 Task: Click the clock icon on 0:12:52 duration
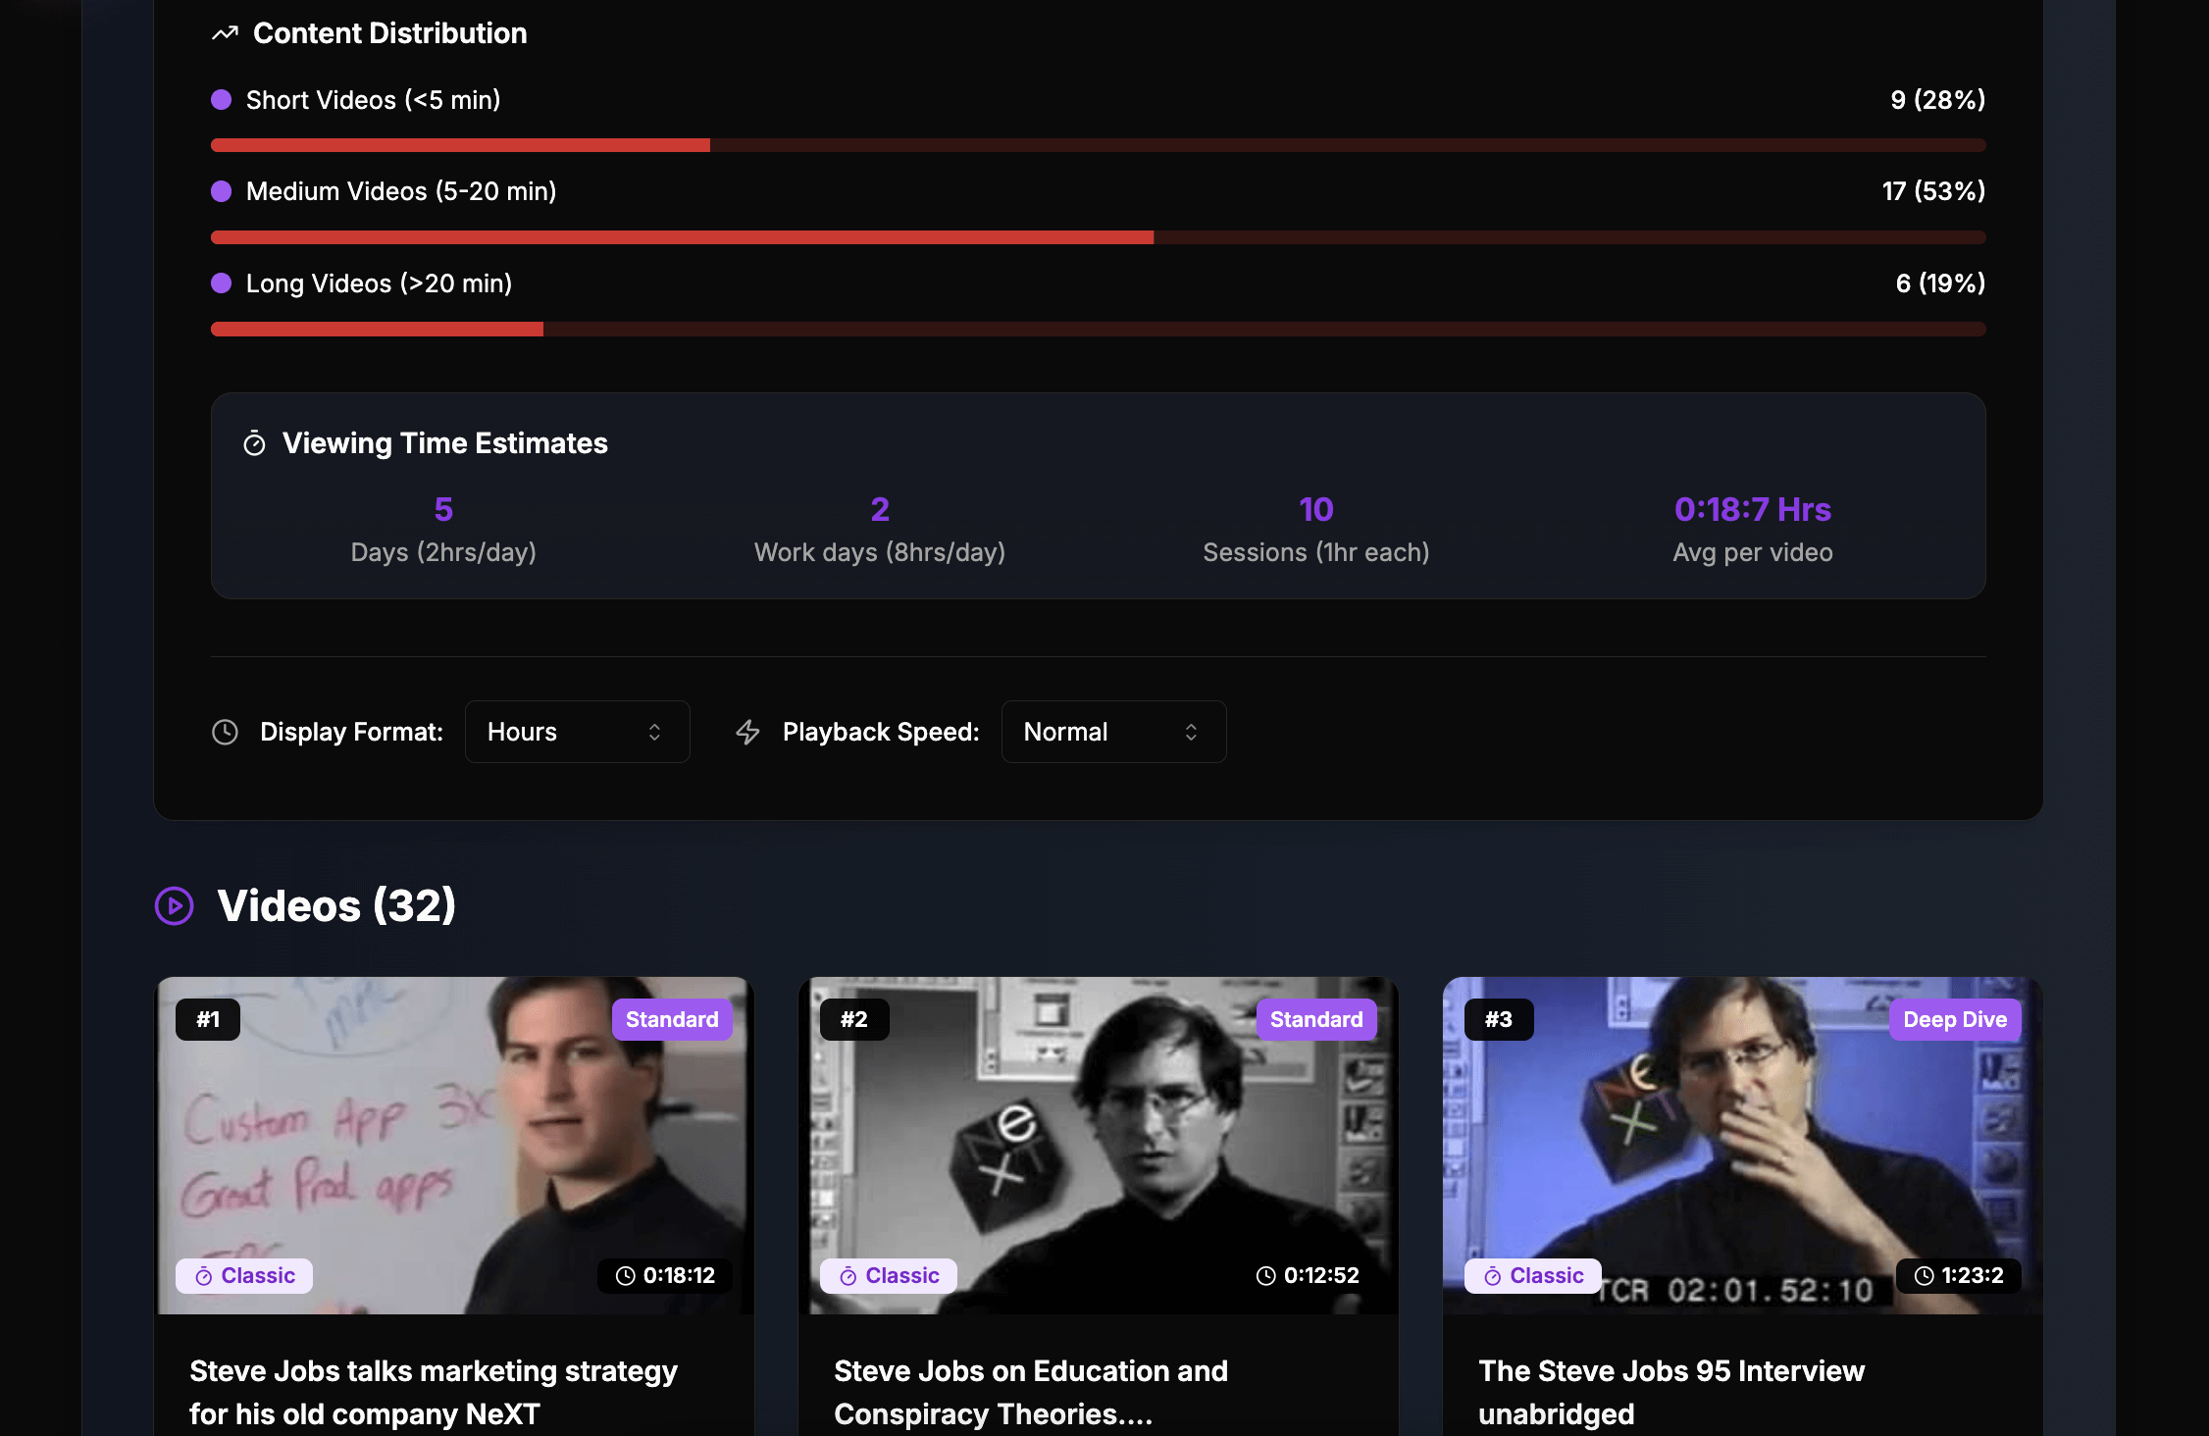tap(1266, 1275)
